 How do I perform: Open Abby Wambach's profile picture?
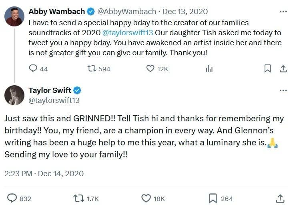[14, 16]
